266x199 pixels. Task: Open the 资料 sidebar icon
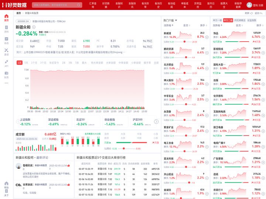6,27
